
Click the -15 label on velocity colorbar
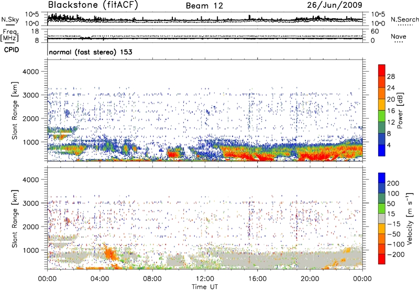tap(394, 224)
